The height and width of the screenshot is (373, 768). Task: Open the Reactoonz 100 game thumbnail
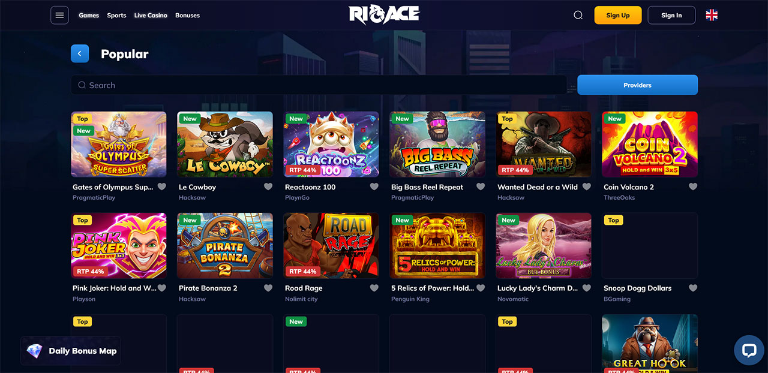tap(331, 144)
